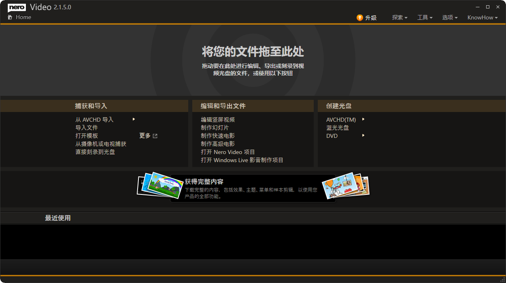This screenshot has height=283, width=506.
Task: Expand the DVD submenu arrow
Action: 364,135
